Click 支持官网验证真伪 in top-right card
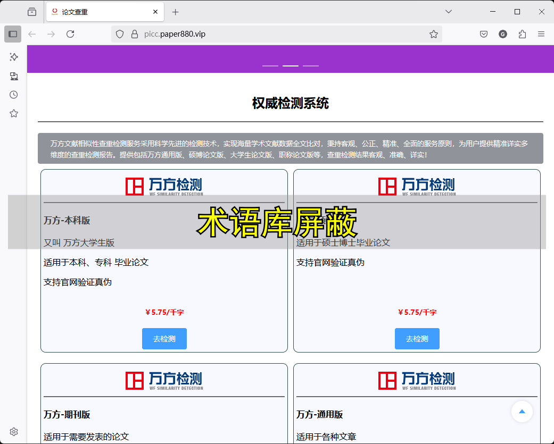Screen dimensions: 554x444 click(x=330, y=263)
